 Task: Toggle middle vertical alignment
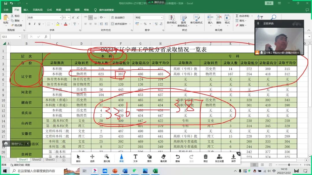(x=90, y=18)
